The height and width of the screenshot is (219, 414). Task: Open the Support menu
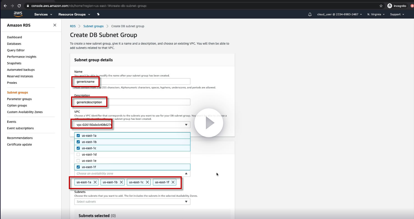click(397, 14)
